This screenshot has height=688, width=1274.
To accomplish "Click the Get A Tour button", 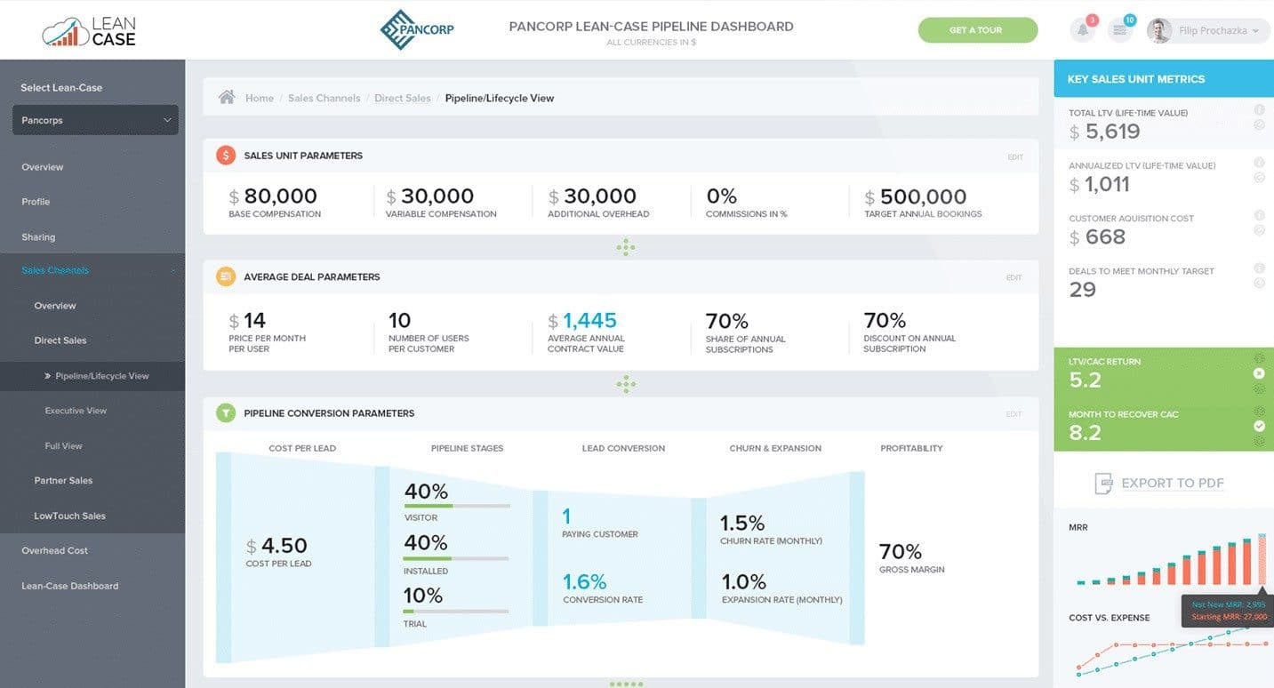I will pyautogui.click(x=977, y=29).
